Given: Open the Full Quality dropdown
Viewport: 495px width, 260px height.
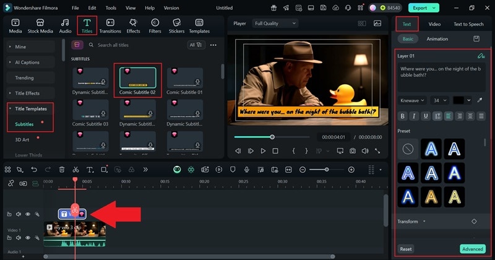Looking at the screenshot, I should pos(275,24).
